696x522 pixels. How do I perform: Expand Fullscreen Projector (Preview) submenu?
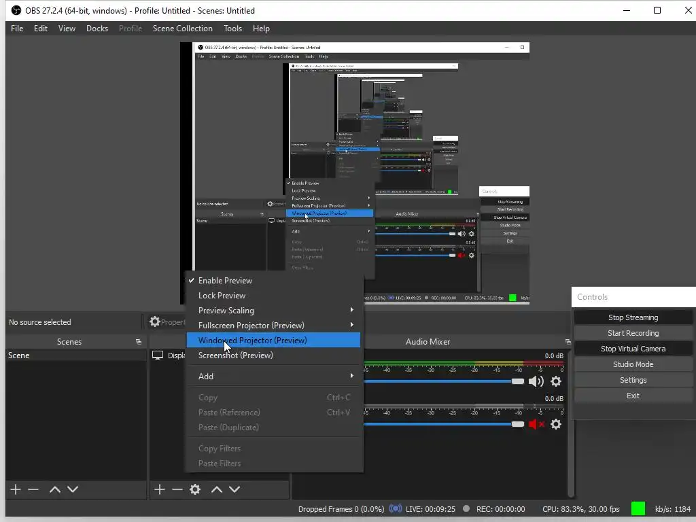(273, 326)
